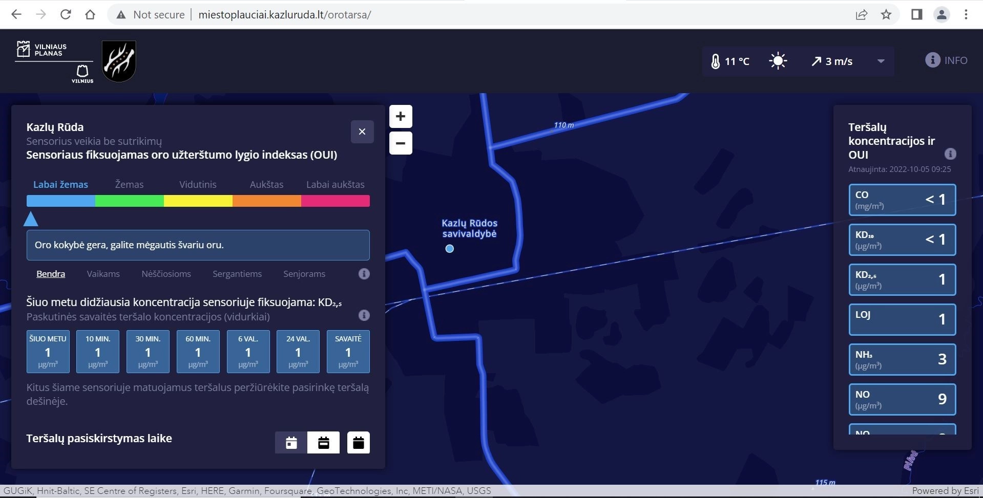Go forward to the next browser page
The image size is (983, 498).
pos(41,14)
